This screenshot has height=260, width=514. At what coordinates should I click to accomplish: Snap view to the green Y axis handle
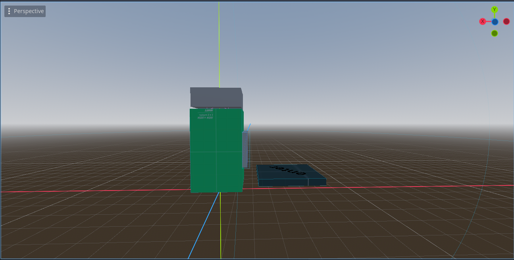[495, 10]
